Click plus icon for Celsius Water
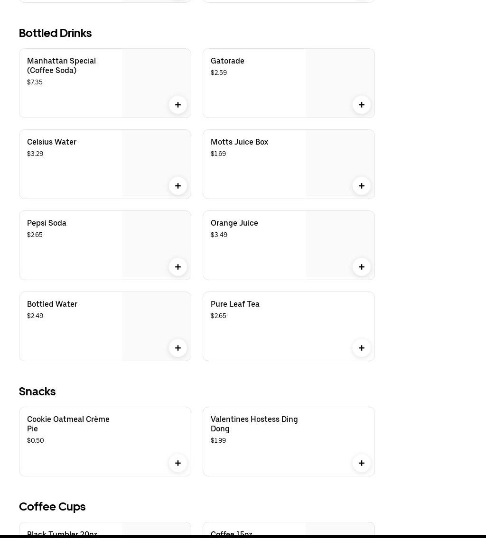The width and height of the screenshot is (486, 538). point(178,186)
